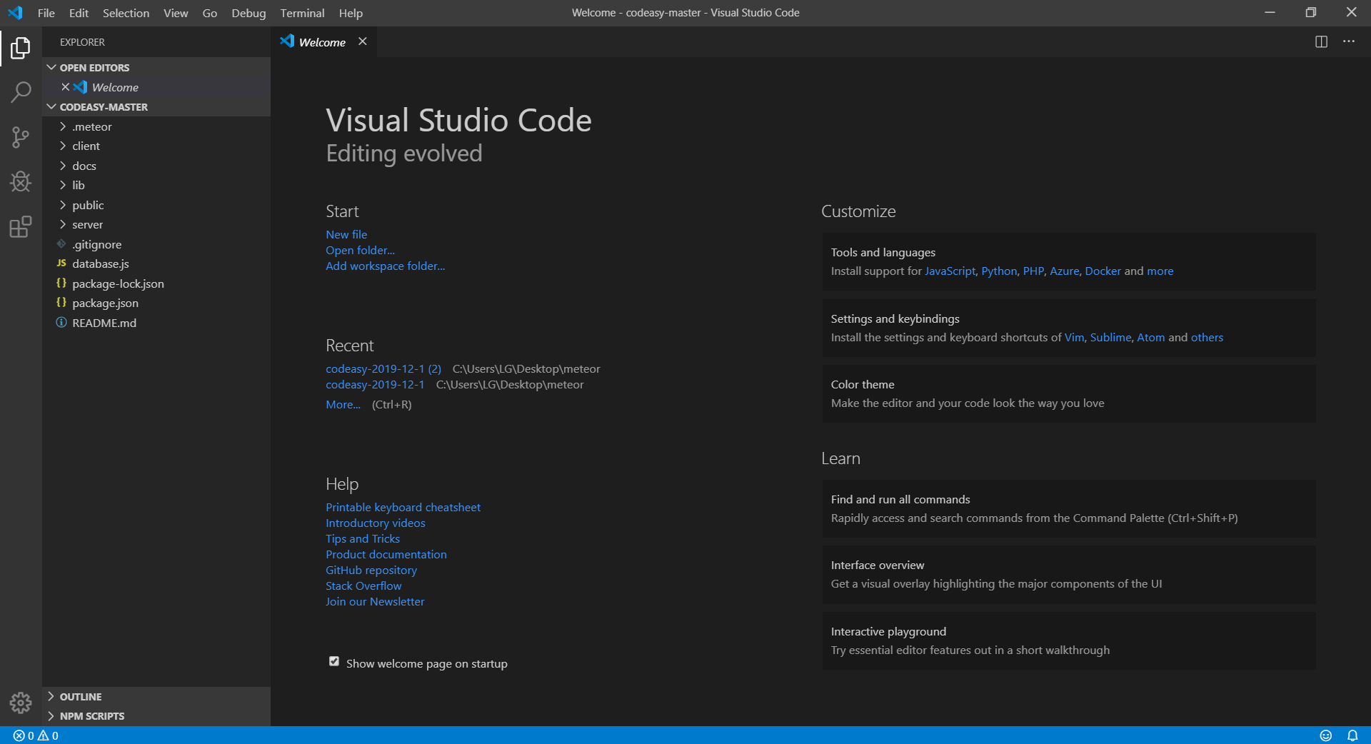Open the Debug view bug icon
This screenshot has height=744, width=1371.
[21, 181]
